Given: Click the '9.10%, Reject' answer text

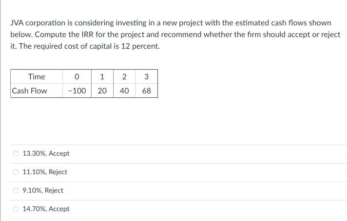Looking at the screenshot, I should pyautogui.click(x=43, y=191).
